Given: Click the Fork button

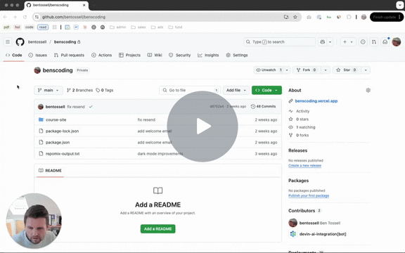Looking at the screenshot, I should click(x=307, y=70).
